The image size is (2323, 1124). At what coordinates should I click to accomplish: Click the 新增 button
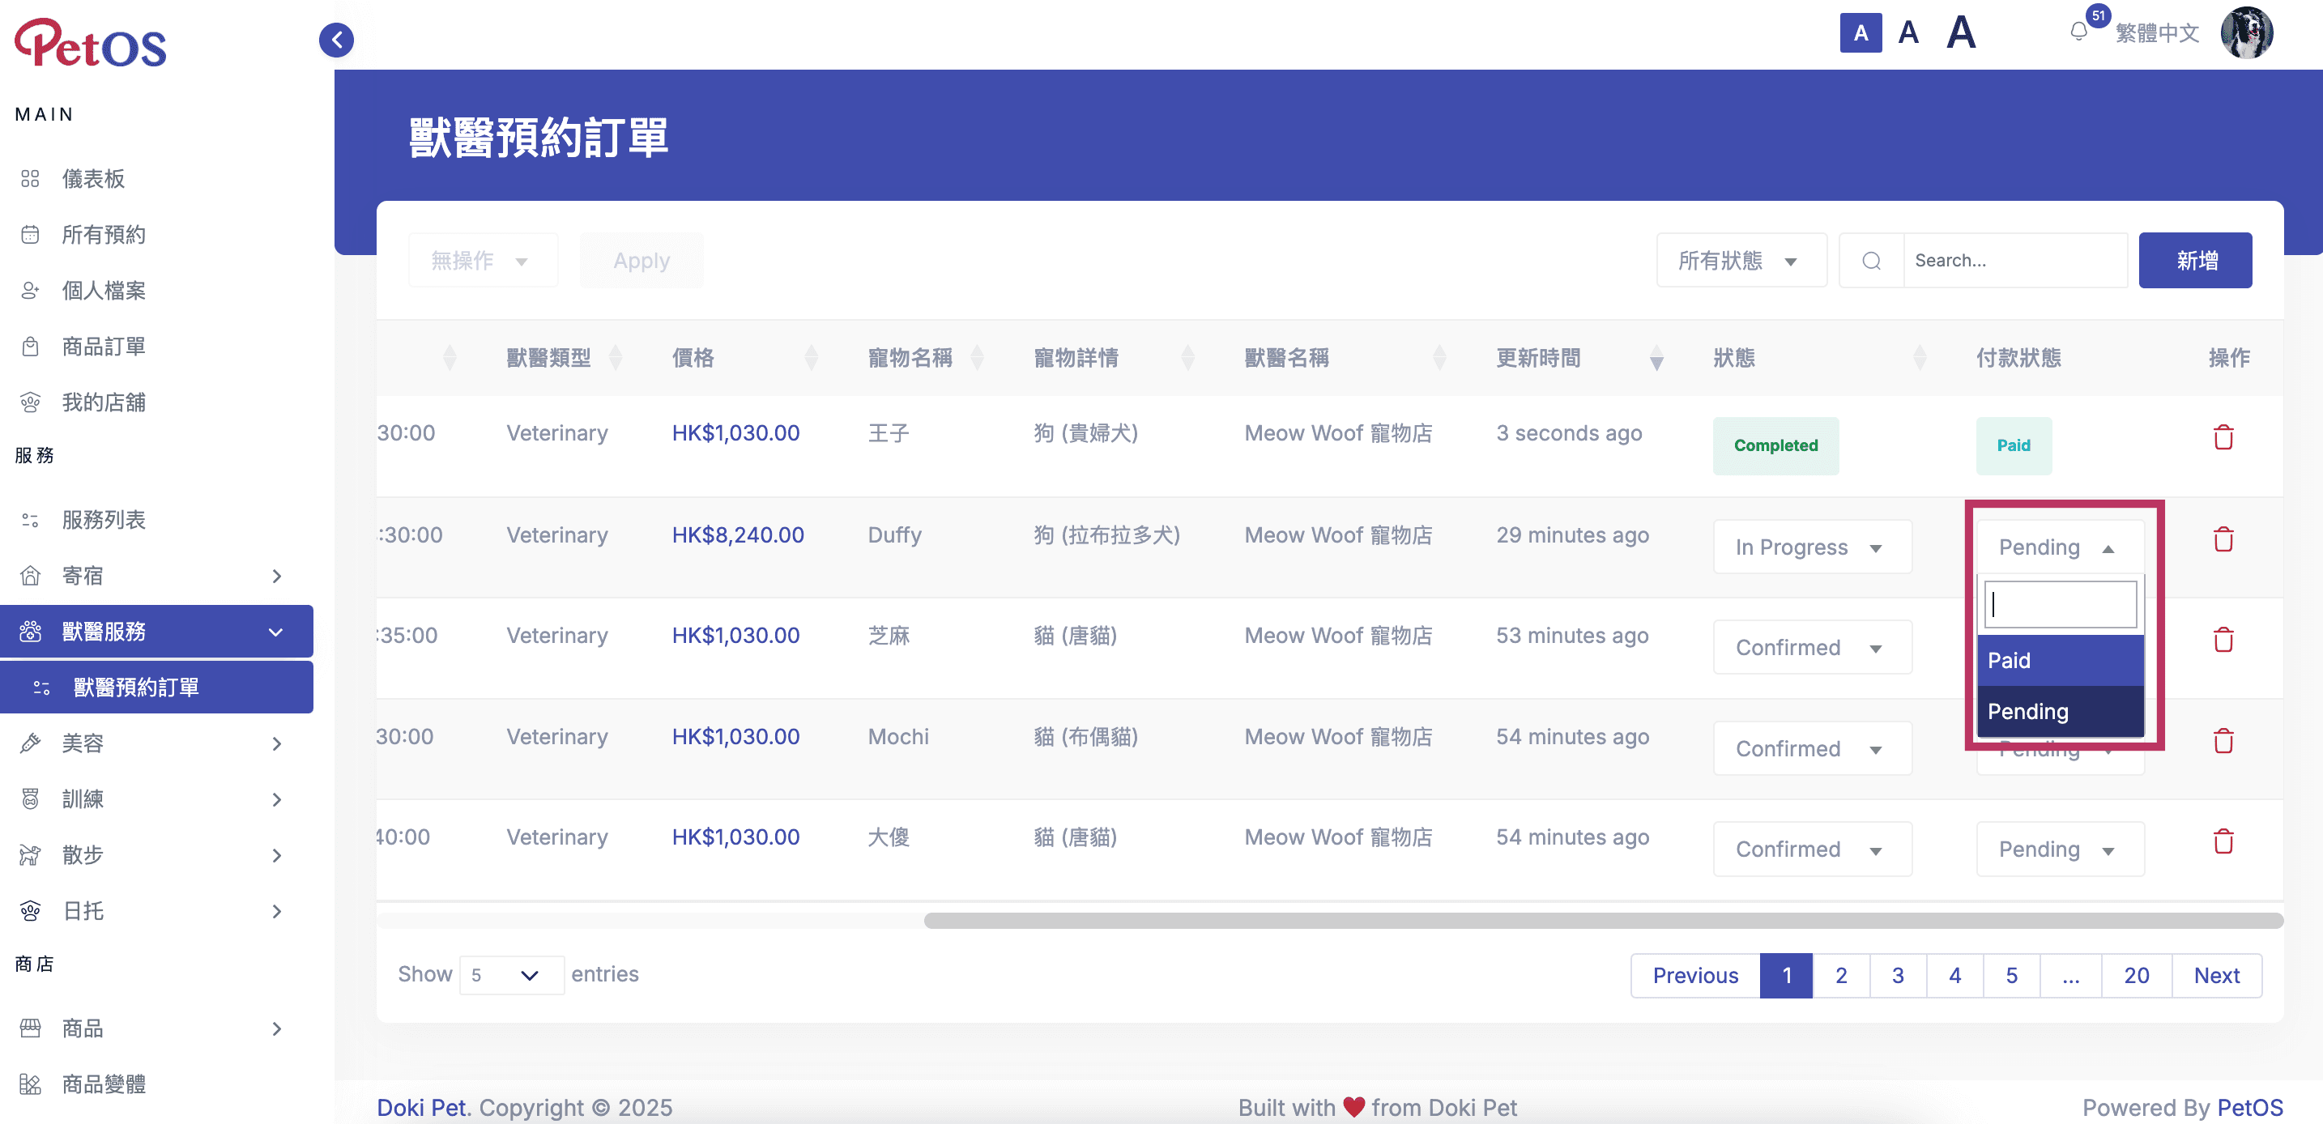(2195, 261)
